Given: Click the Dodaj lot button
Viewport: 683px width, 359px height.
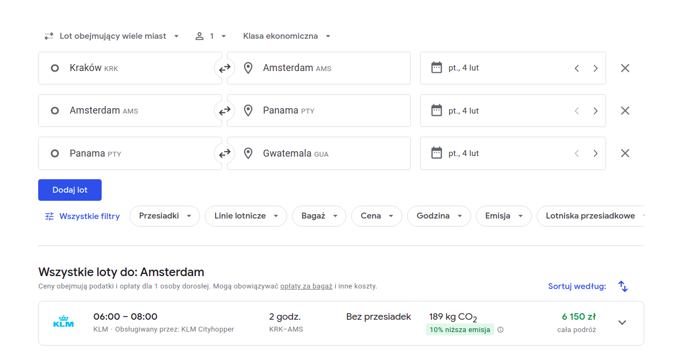Looking at the screenshot, I should pyautogui.click(x=70, y=190).
